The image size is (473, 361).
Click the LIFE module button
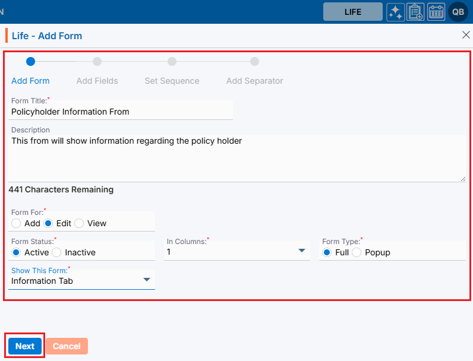(352, 12)
